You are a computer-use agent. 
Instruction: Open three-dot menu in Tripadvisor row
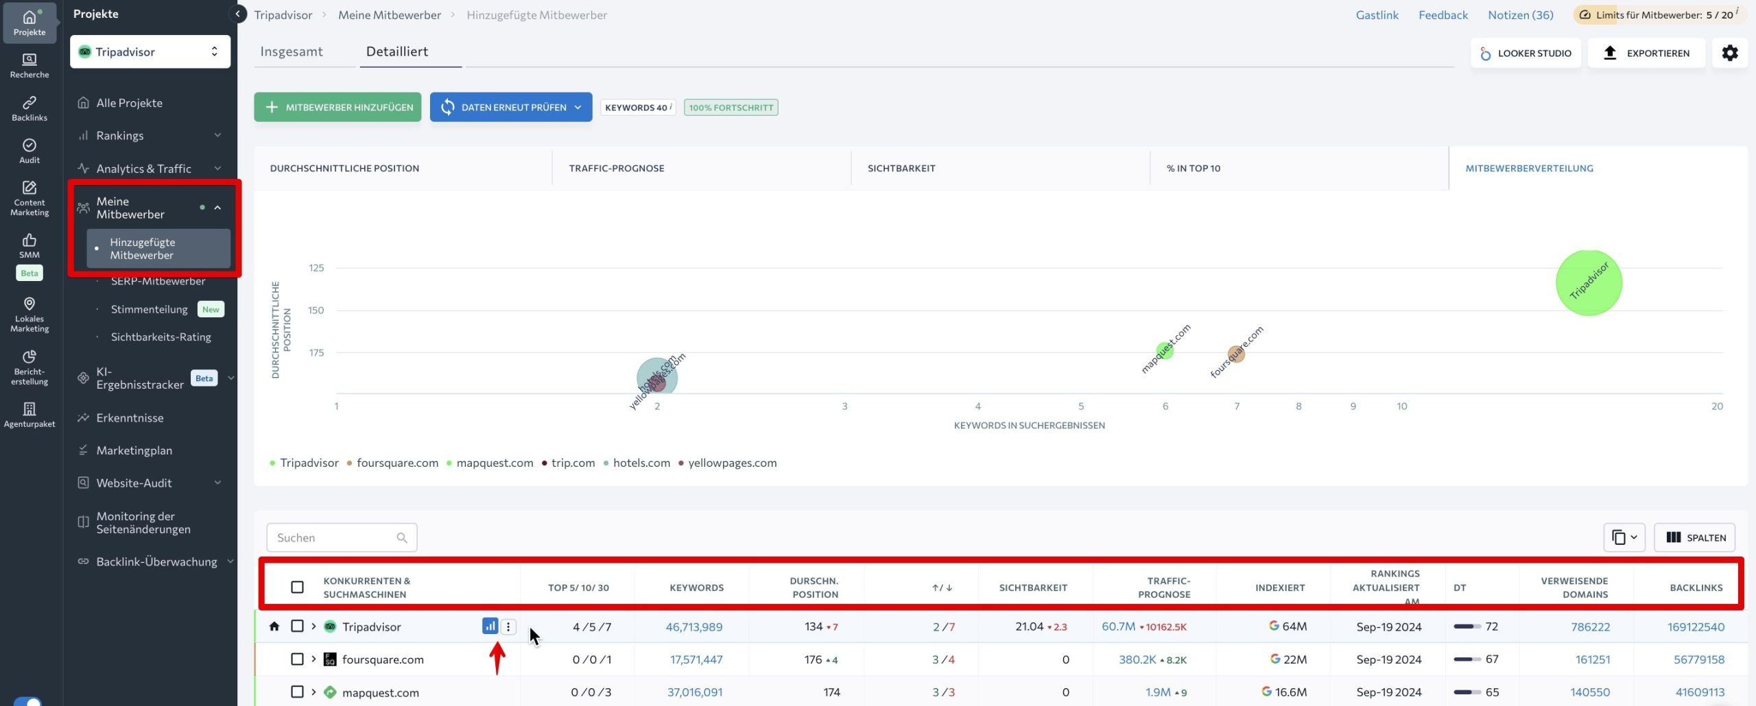pos(508,626)
